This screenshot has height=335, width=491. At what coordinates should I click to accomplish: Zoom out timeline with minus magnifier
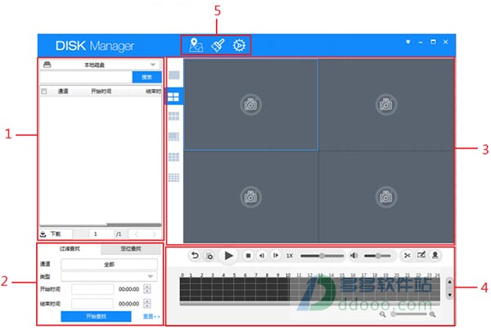[383, 314]
